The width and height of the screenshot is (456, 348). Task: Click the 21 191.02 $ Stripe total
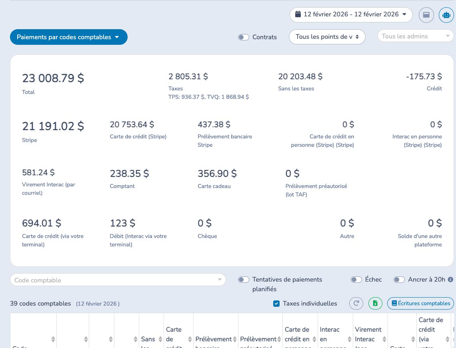(x=53, y=126)
